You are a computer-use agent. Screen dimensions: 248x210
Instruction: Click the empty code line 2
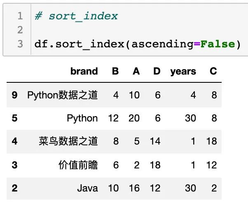tap(140, 30)
